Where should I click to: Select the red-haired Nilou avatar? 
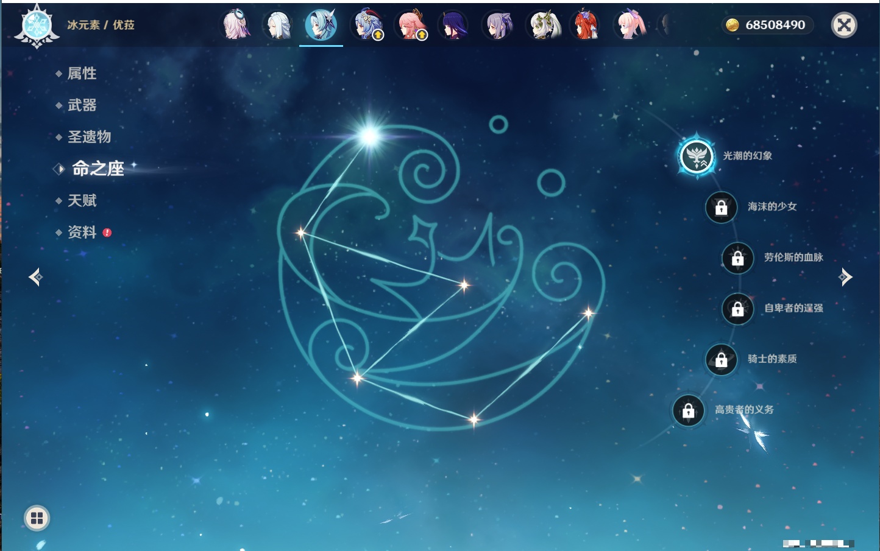pos(586,25)
